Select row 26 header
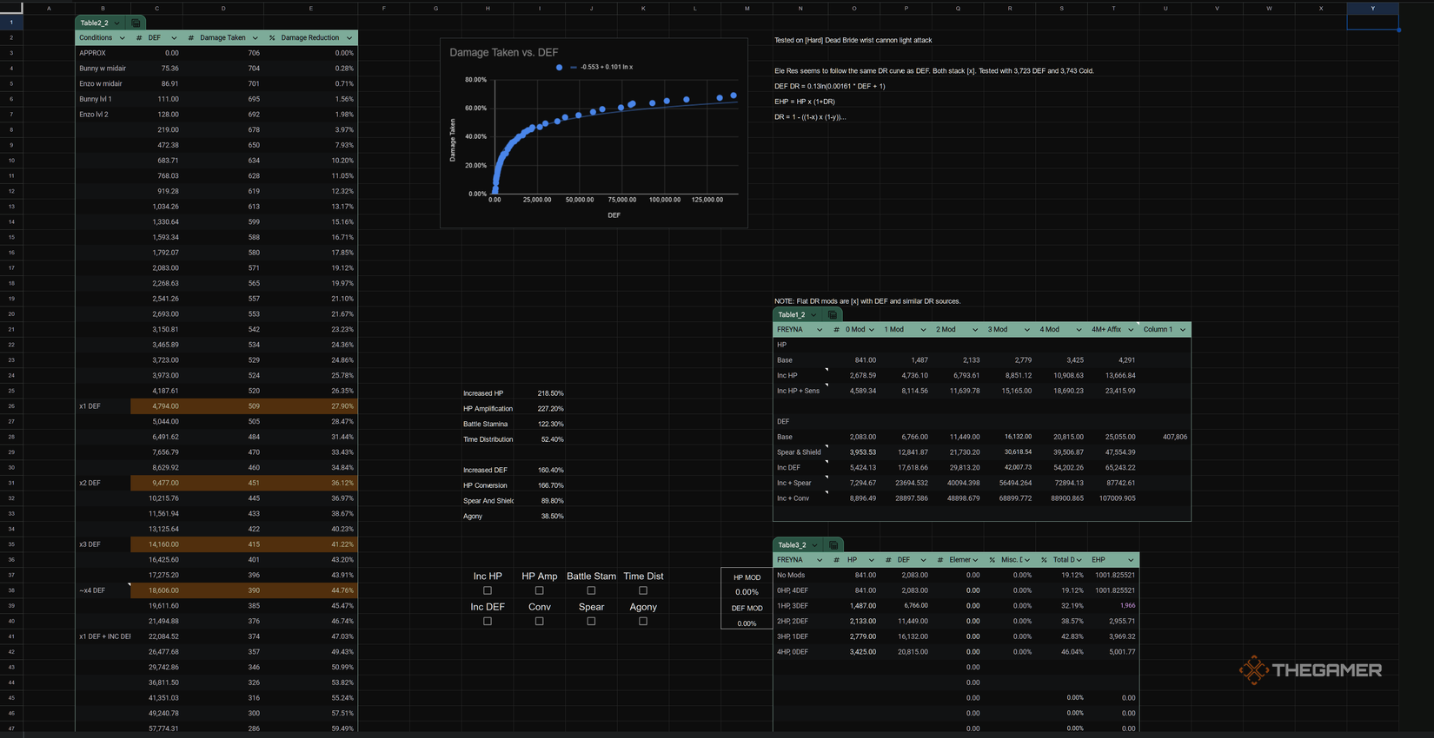 [11, 405]
